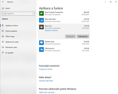The width and height of the screenshot is (118, 94).
Task: Click the Získat pomoc app icon
Action: pyautogui.click(x=41, y=49)
